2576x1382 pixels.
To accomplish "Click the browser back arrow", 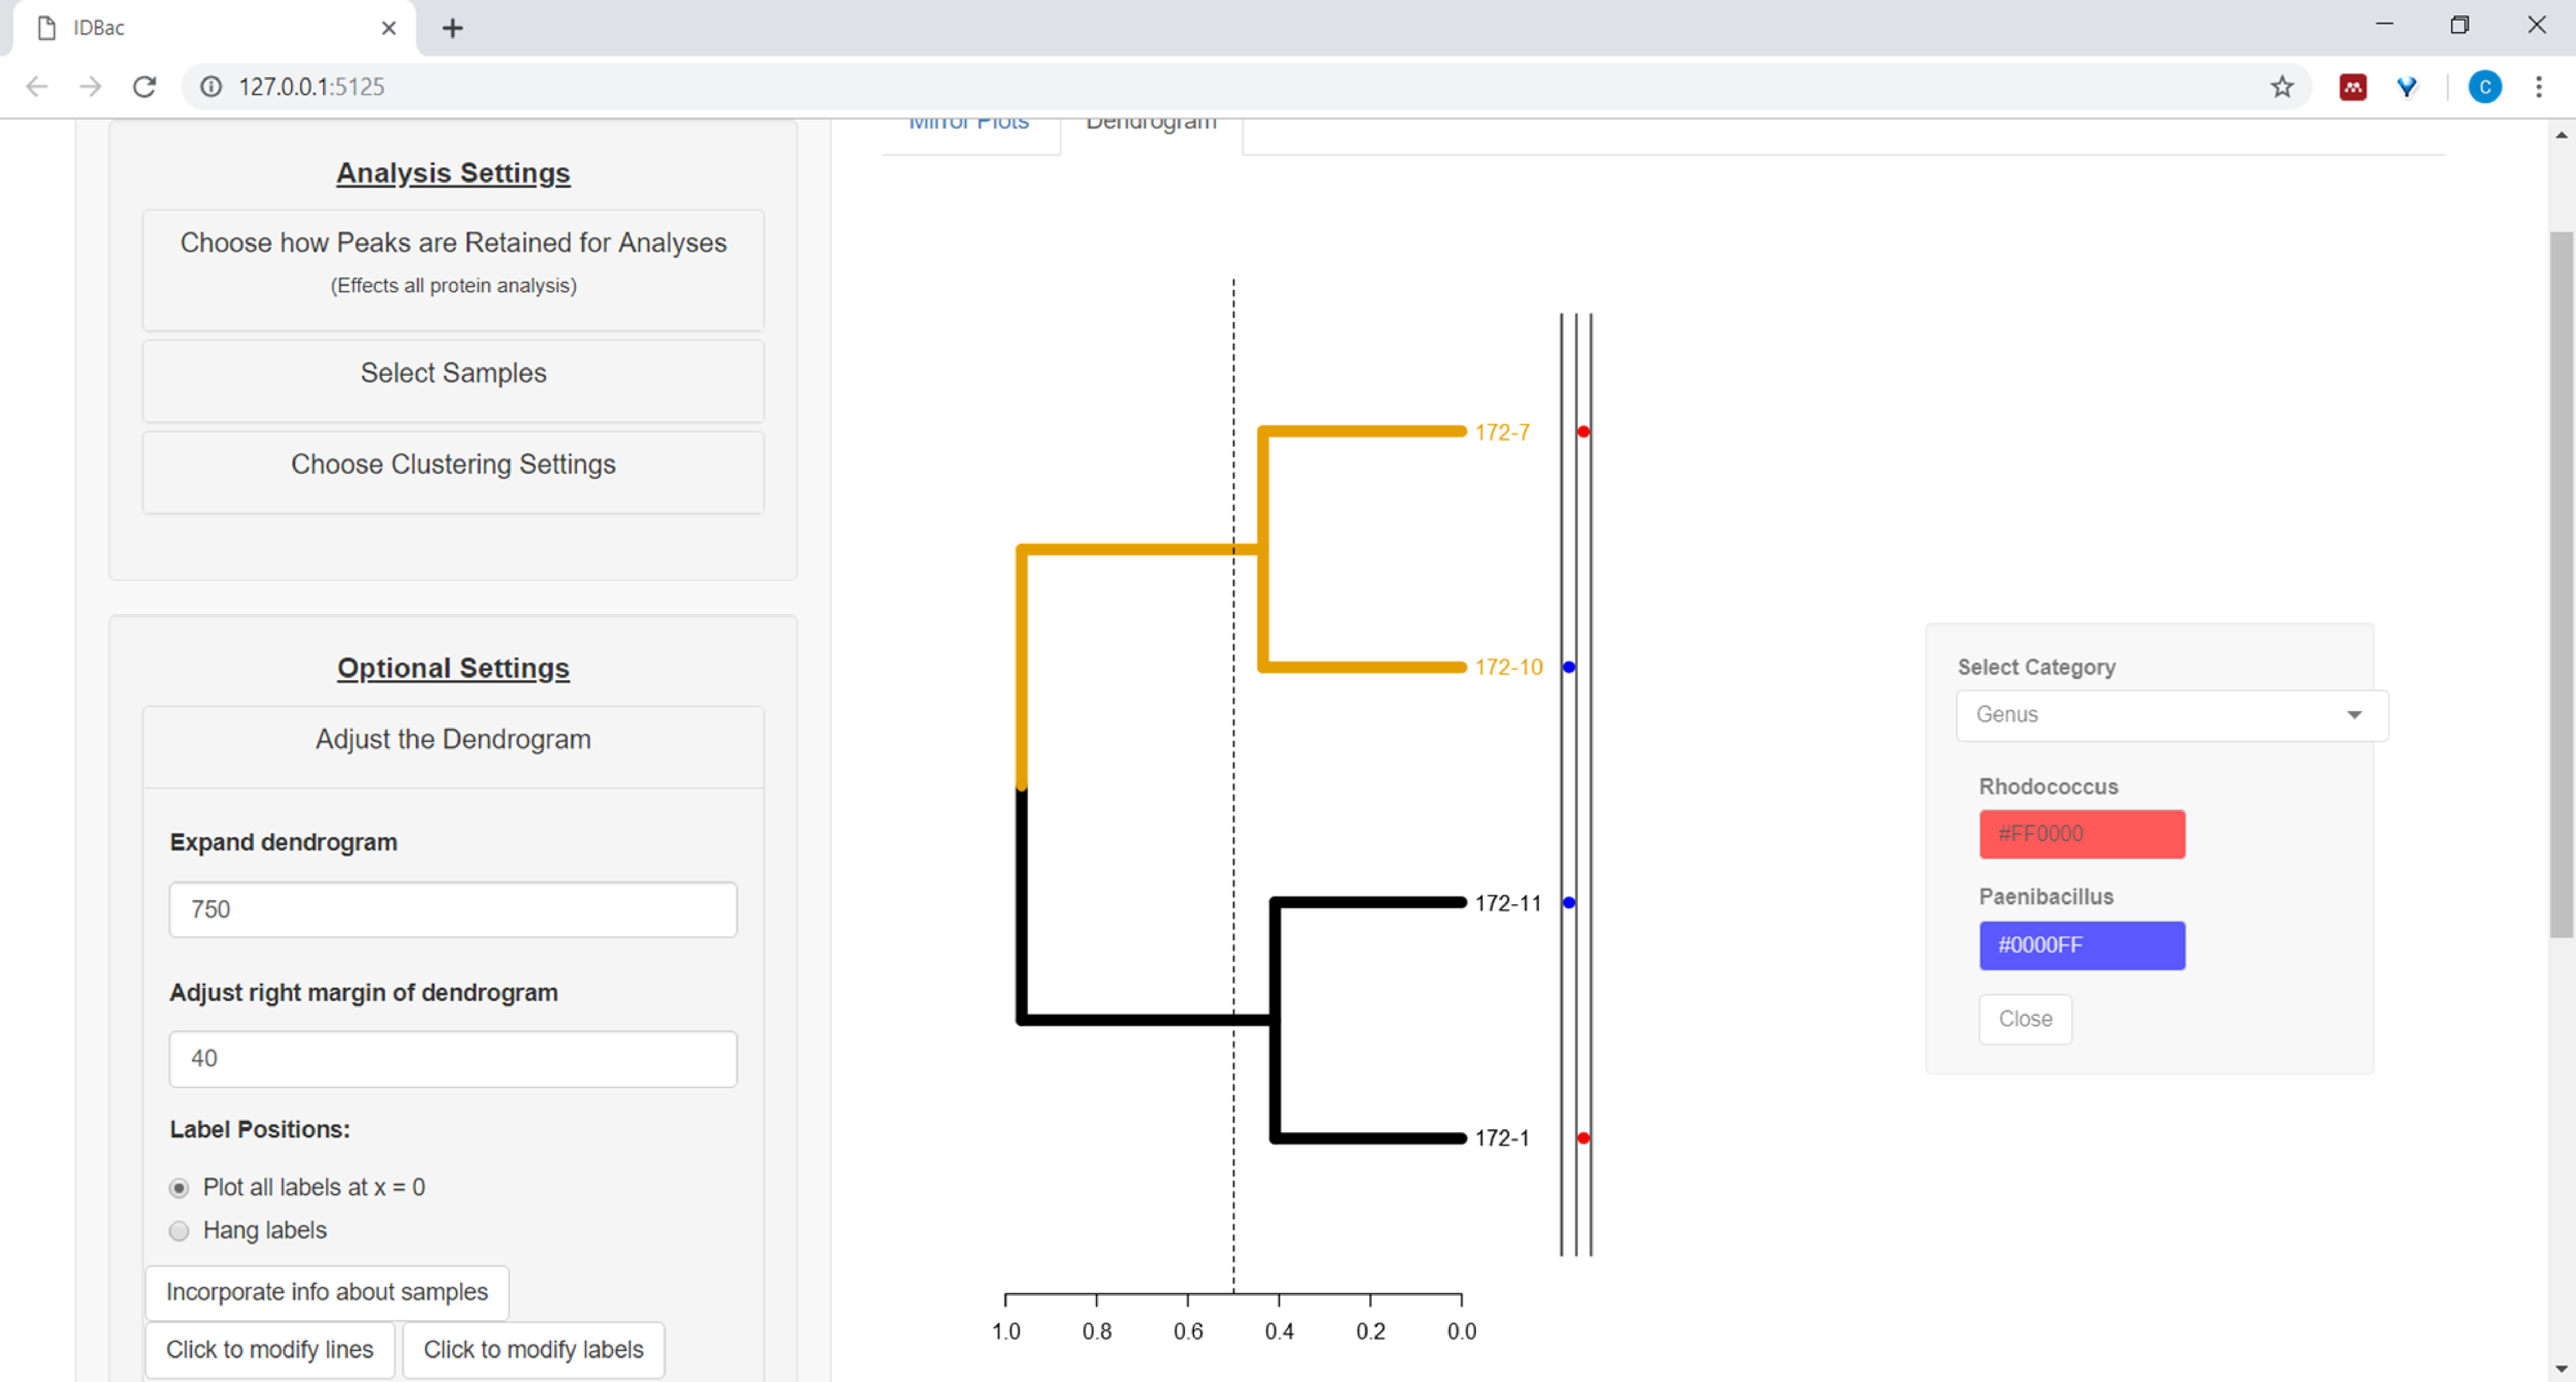I will 37,87.
